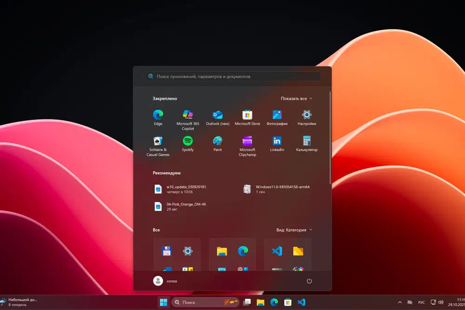Viewport: 465px width, 310px height.
Task: Click the floppy disk app icon in categories
Action: [166, 251]
